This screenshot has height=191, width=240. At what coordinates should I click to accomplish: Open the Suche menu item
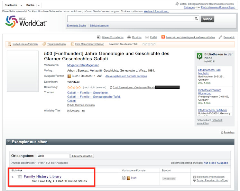(30, 5)
